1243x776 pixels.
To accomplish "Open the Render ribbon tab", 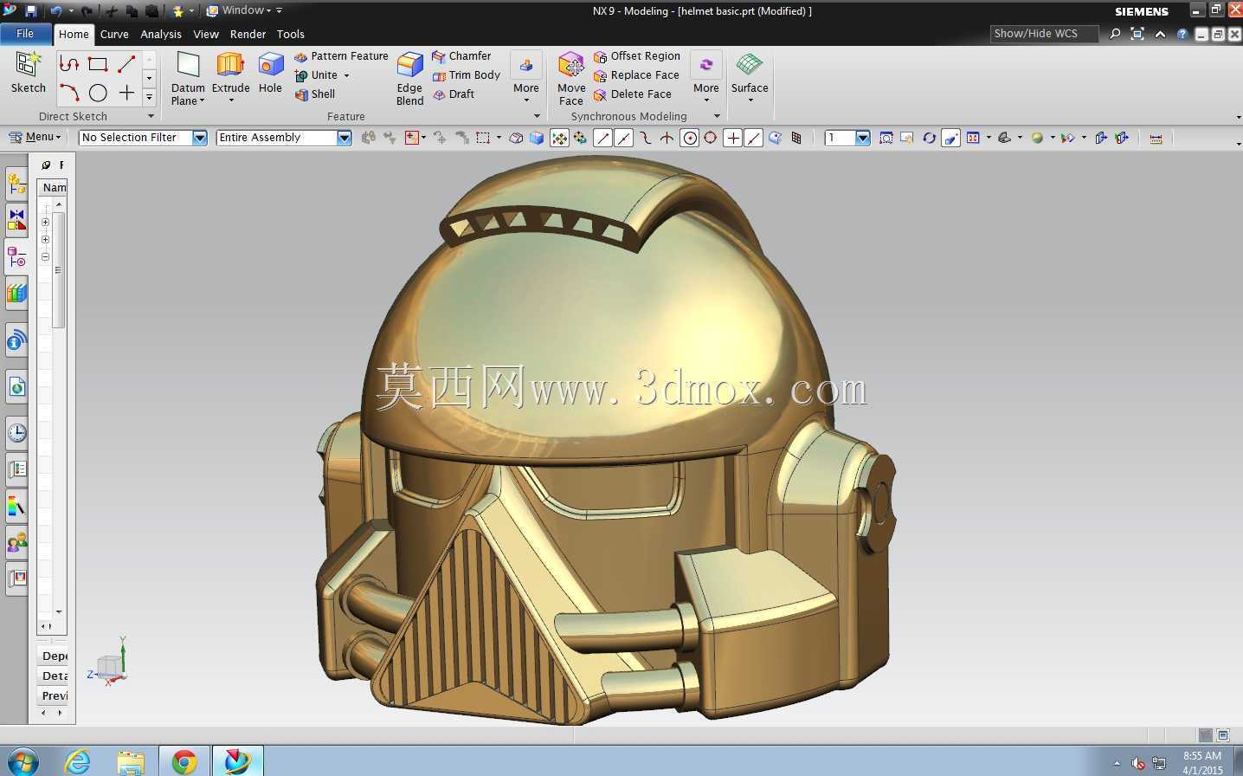I will pos(248,35).
